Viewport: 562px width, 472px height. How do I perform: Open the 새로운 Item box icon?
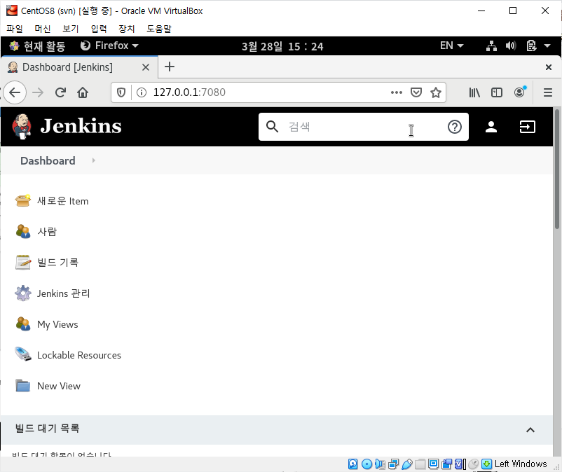coord(23,201)
